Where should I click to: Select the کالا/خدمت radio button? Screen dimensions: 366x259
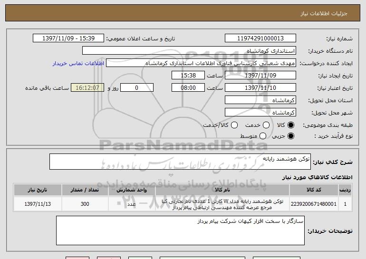tap(234, 125)
